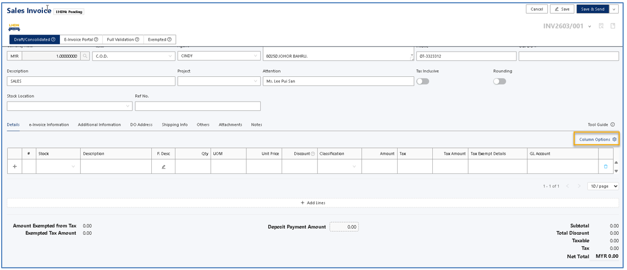627x270 pixels.
Task: Enable the Tax Inclusive toggle
Action: [422, 81]
